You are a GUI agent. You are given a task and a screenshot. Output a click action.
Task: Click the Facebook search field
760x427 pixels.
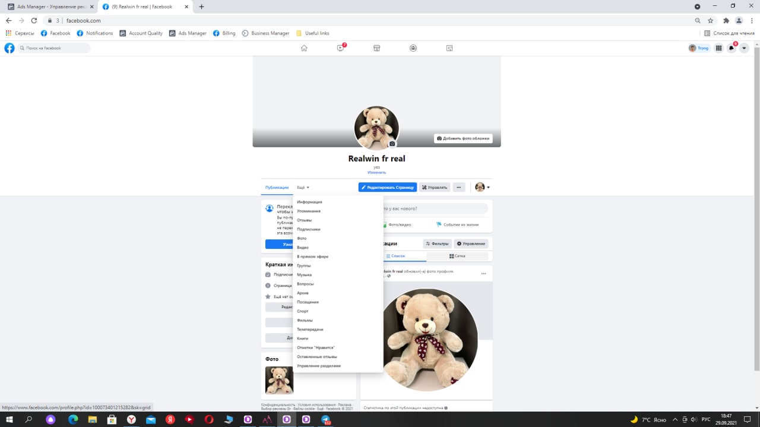coord(54,48)
